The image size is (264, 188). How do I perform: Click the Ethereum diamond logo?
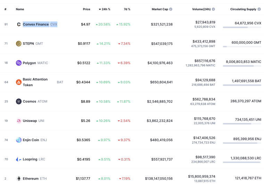click(19, 179)
